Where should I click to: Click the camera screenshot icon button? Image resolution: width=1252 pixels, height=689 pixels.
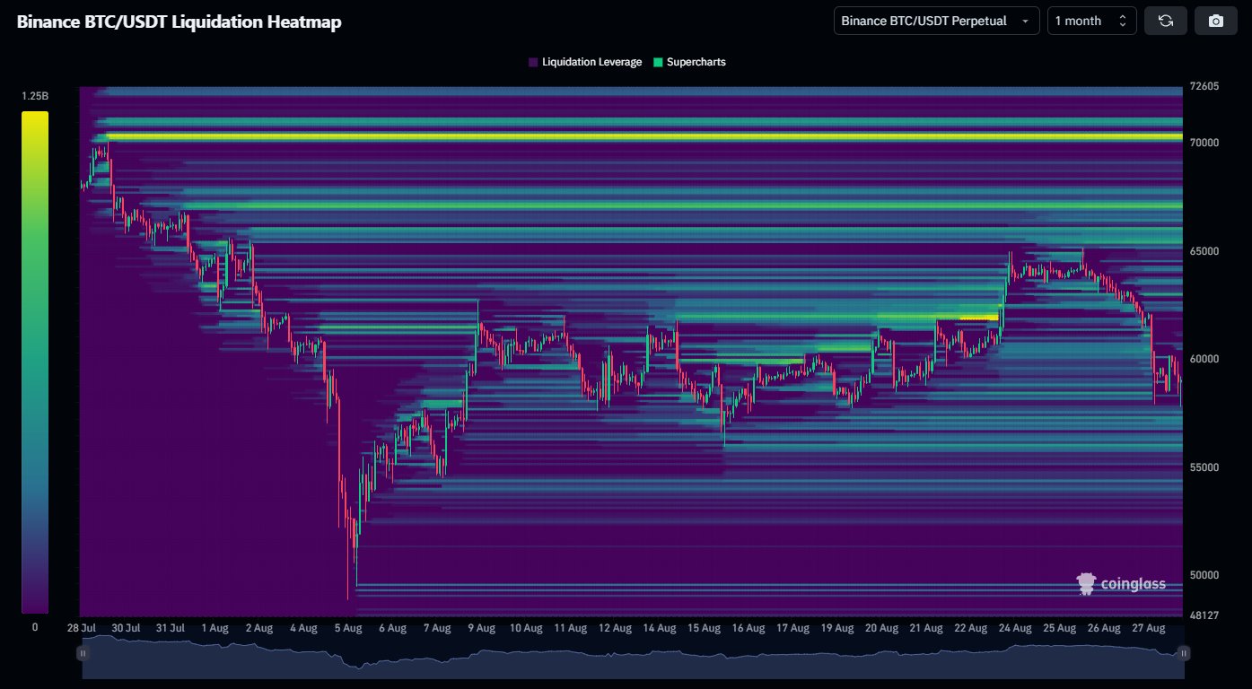[1216, 21]
